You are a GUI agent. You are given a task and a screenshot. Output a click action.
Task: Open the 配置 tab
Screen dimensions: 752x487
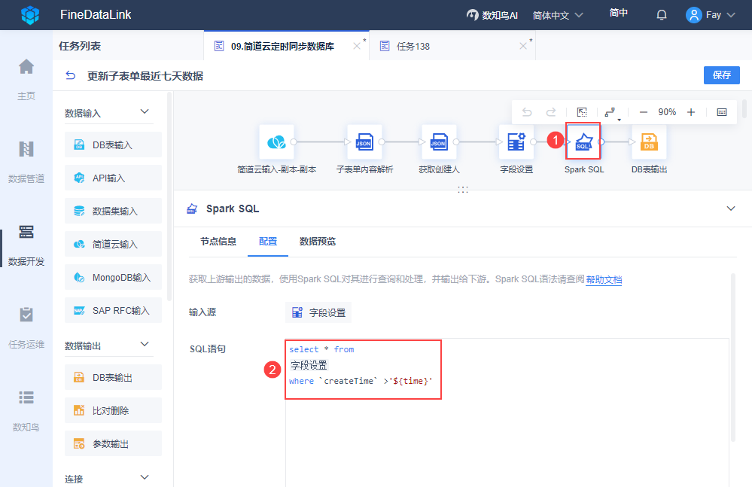(268, 241)
